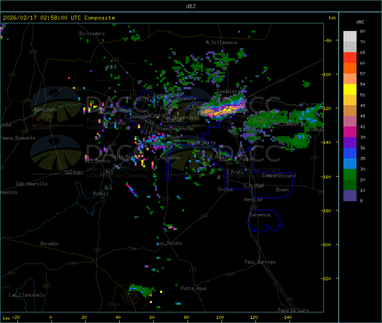Image resolution: width=382 pixels, height=323 pixels.
Task: Click the 100 km horizontal axis tick
Action: [220, 317]
